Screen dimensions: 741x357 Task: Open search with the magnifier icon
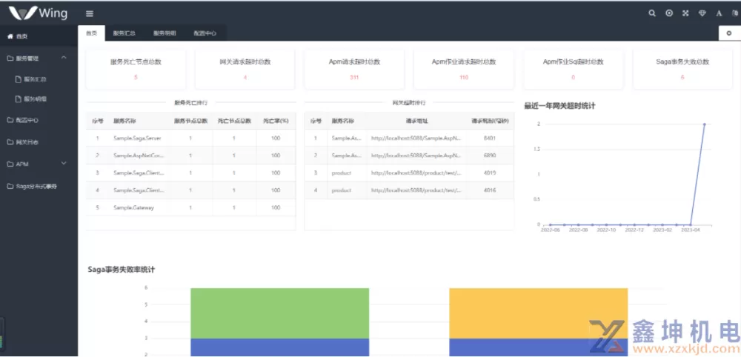(652, 13)
